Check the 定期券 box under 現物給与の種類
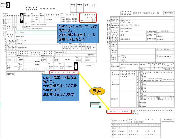Image resolution: width=177 pixels, height=138 pixels. pyautogui.click(x=133, y=64)
